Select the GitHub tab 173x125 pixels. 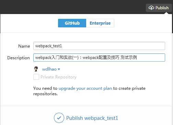pos(72,23)
